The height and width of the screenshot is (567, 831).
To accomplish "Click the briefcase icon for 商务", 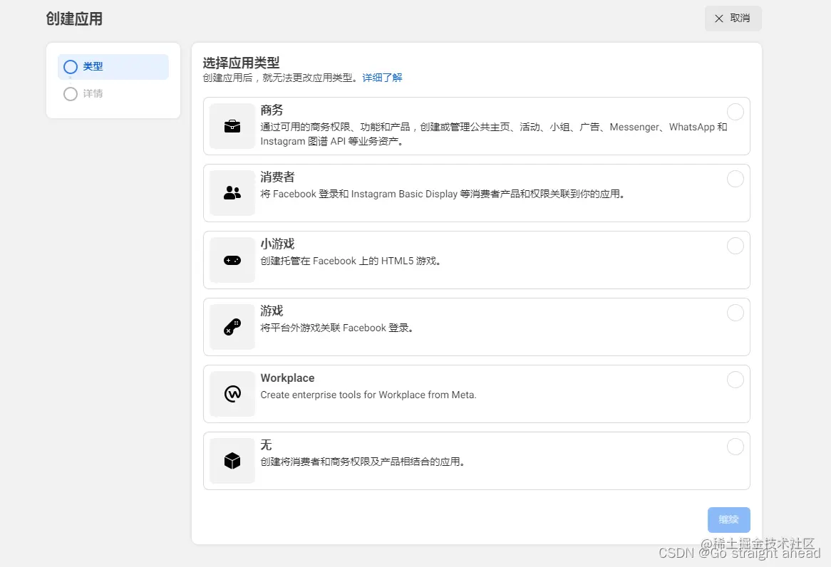I will click(232, 126).
